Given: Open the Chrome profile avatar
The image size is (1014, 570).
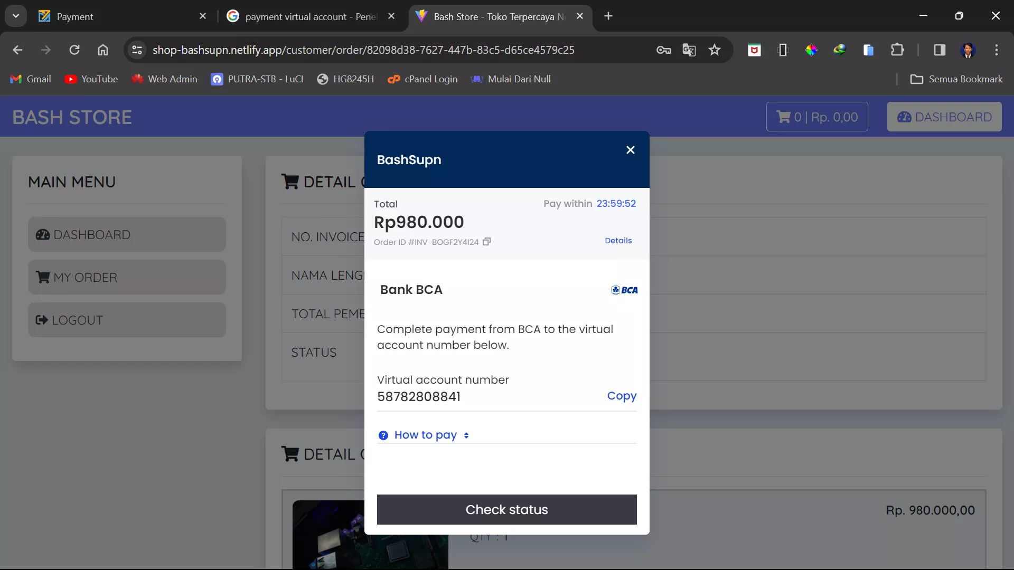Looking at the screenshot, I should point(968,50).
